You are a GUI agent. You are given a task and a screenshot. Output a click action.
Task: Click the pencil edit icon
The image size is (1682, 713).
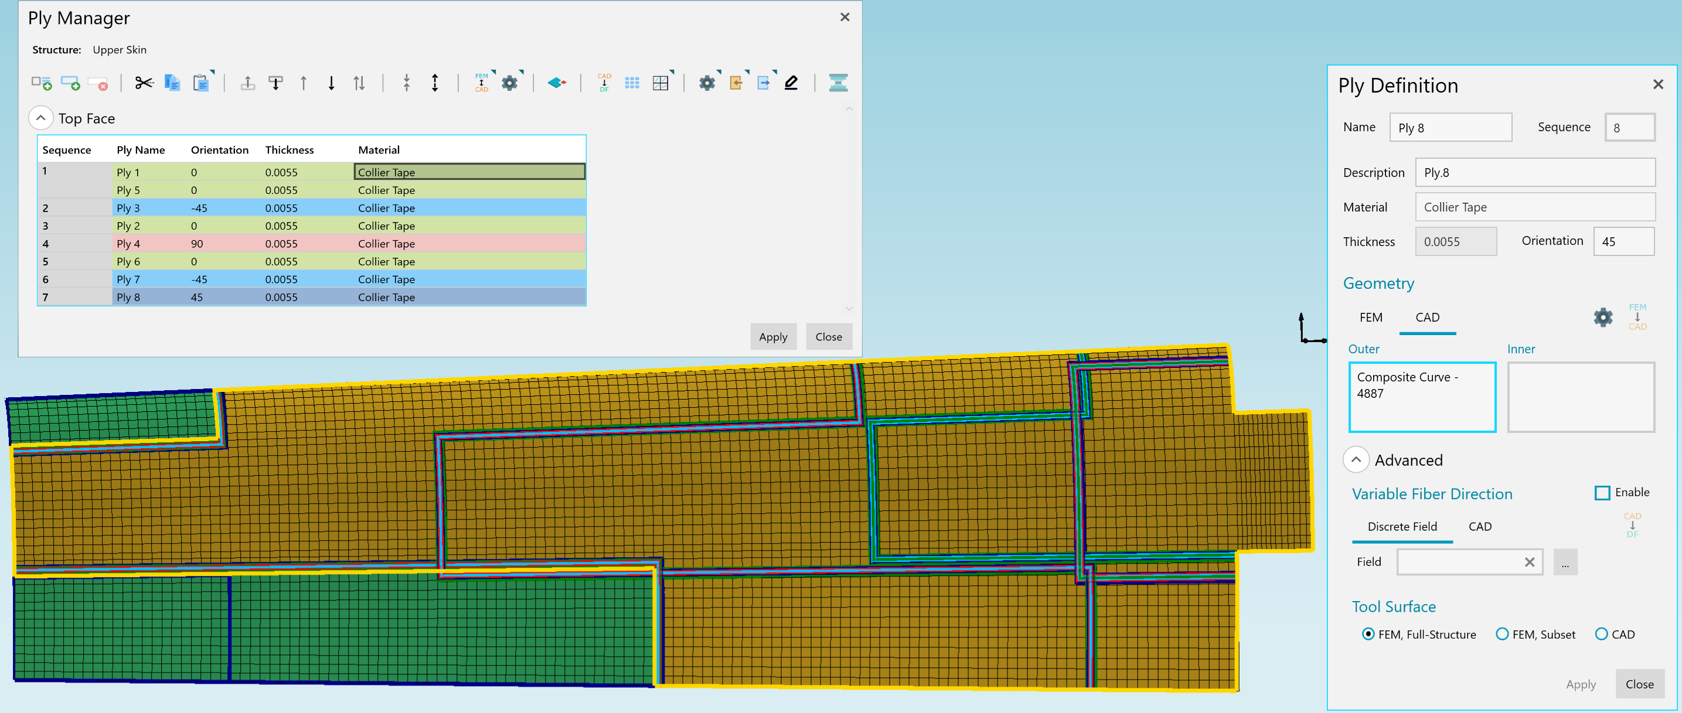(x=791, y=83)
